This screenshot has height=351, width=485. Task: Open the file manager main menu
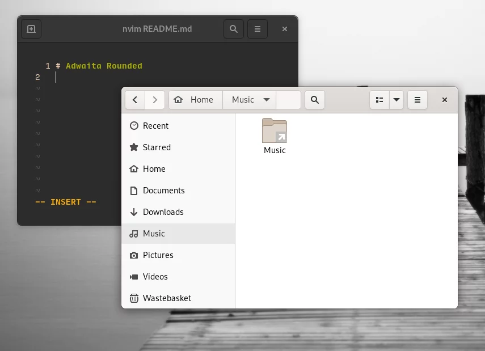tap(417, 100)
